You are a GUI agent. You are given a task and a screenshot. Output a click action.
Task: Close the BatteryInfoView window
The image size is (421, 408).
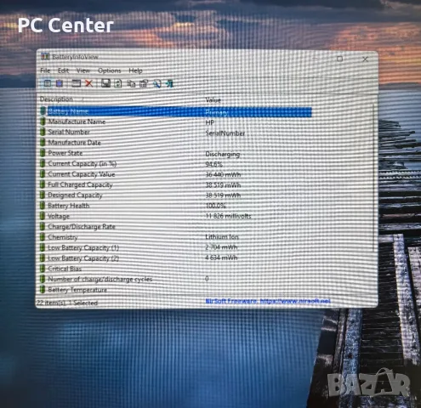pos(365,59)
